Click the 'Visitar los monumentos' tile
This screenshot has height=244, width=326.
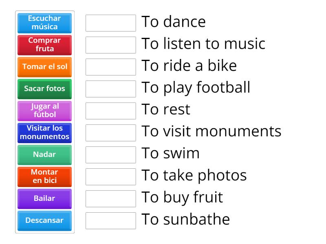[44, 133]
